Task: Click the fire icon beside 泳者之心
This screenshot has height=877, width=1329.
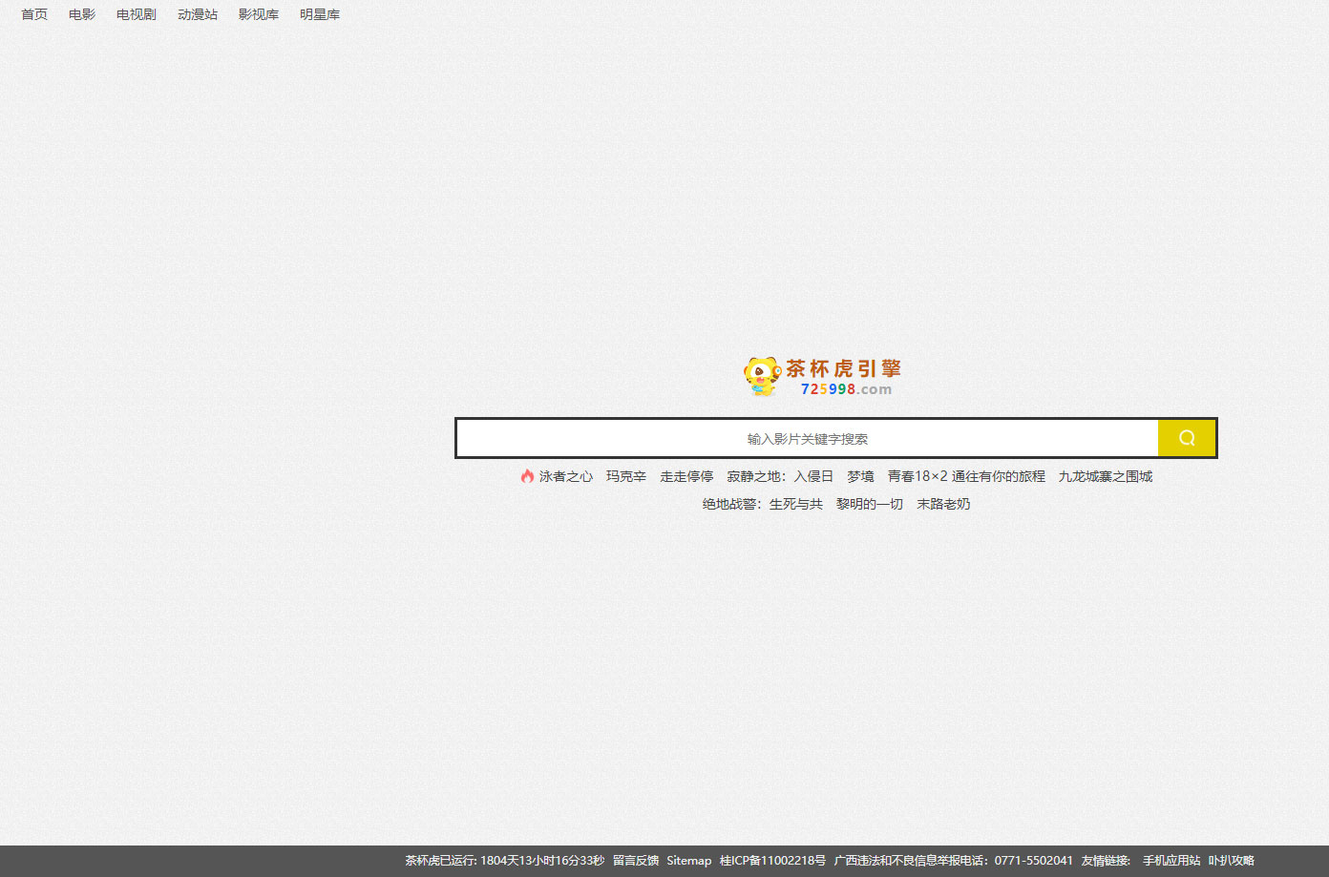Action: point(527,476)
